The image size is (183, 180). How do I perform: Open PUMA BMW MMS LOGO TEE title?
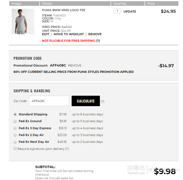(64, 10)
